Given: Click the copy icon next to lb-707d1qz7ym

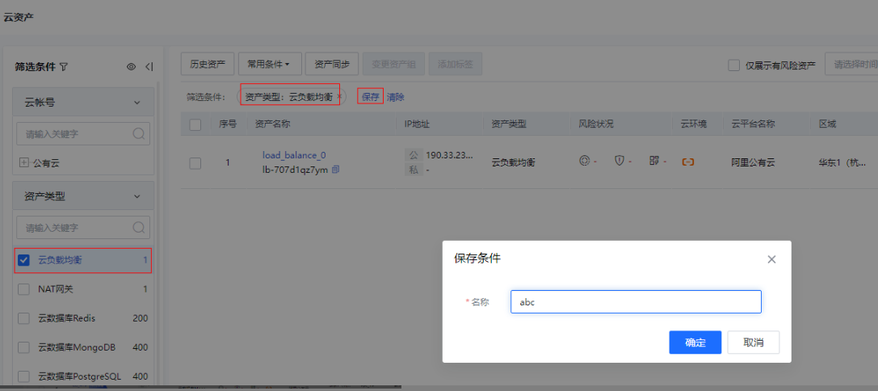Looking at the screenshot, I should 336,170.
